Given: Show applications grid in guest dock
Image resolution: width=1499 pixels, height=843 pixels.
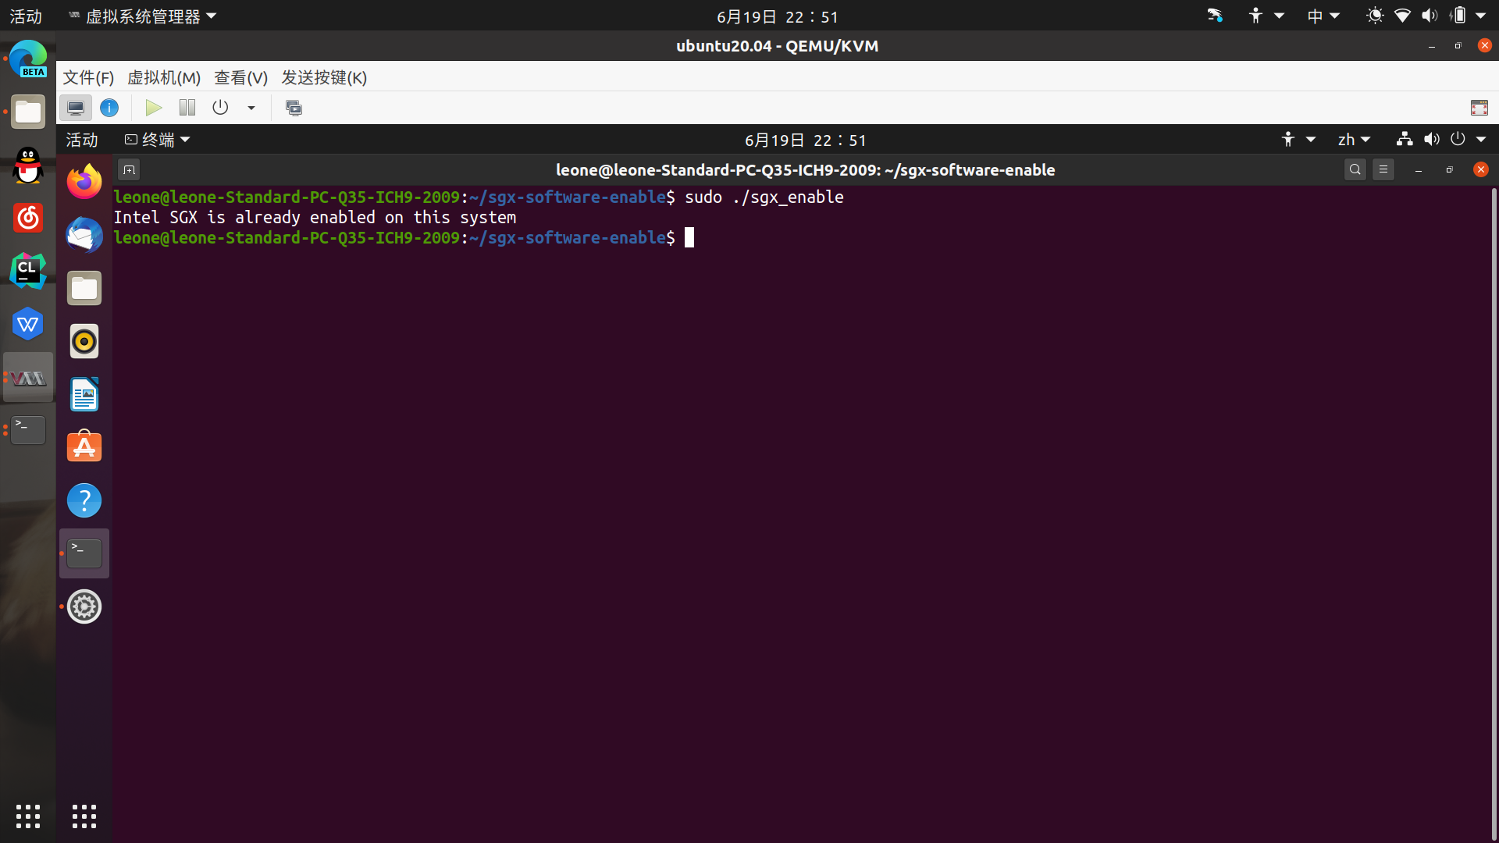Looking at the screenshot, I should pyautogui.click(x=84, y=816).
